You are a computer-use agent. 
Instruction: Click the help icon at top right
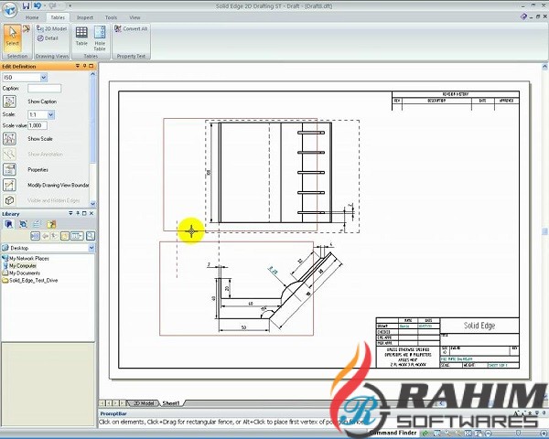pos(523,16)
